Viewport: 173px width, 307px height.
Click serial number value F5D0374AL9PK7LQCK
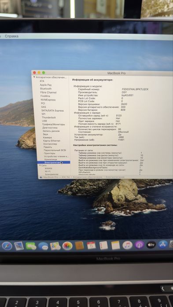[x=135, y=89]
